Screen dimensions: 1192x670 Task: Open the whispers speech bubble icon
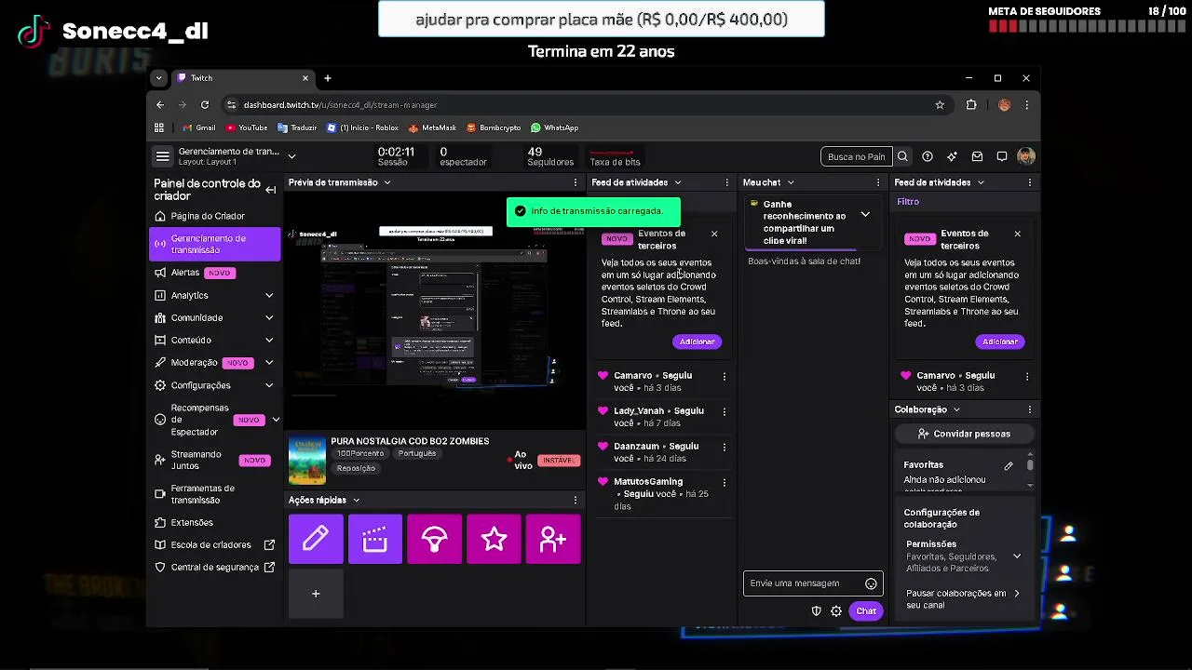point(1002,156)
